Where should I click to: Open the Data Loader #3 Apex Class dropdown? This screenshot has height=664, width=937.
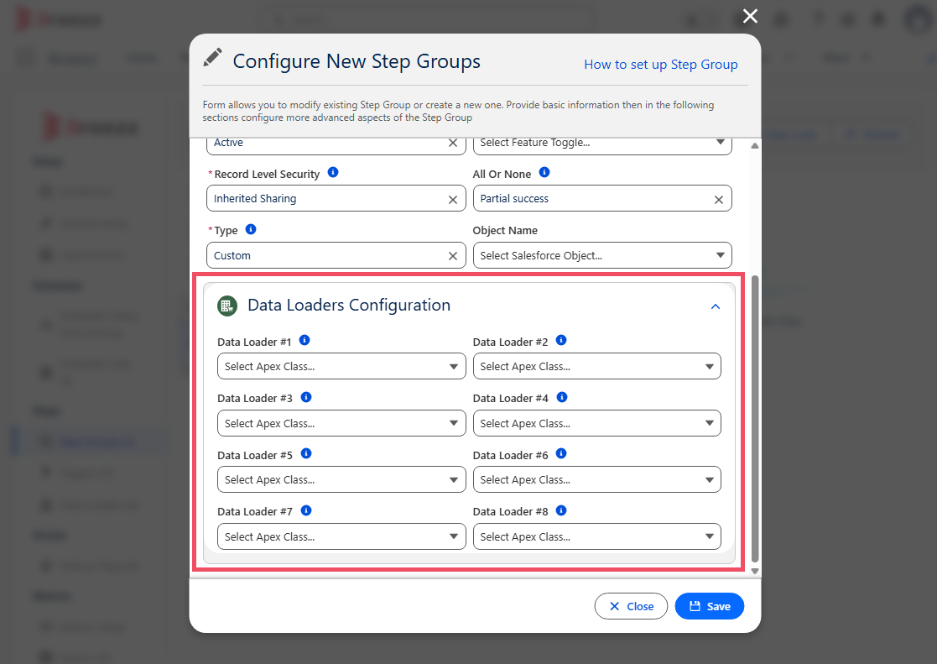(x=341, y=423)
